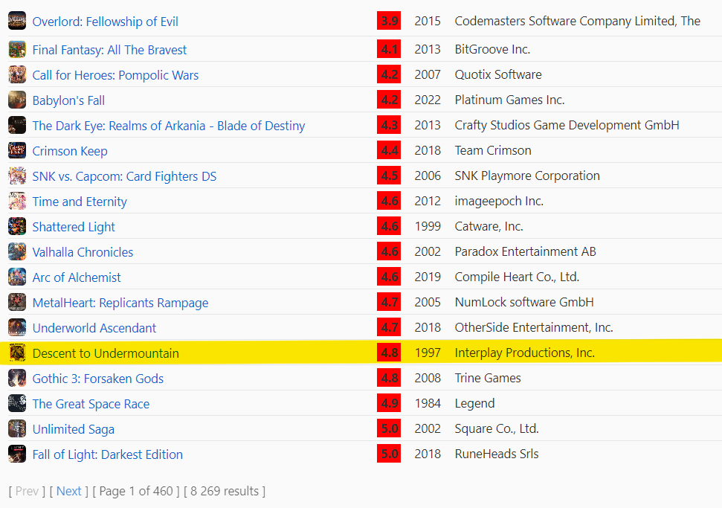Open SNK vs. Capcom: Card Fighters DS link

coord(124,176)
